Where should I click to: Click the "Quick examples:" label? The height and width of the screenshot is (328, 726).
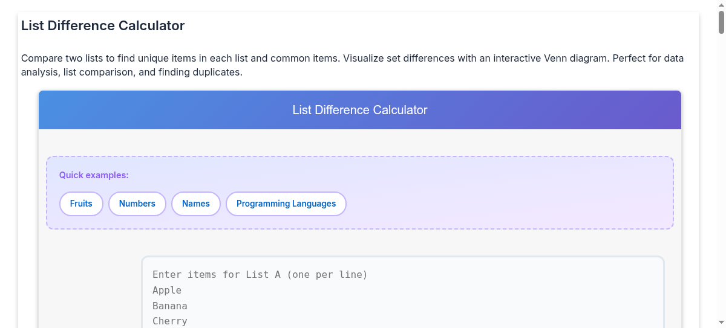point(94,175)
